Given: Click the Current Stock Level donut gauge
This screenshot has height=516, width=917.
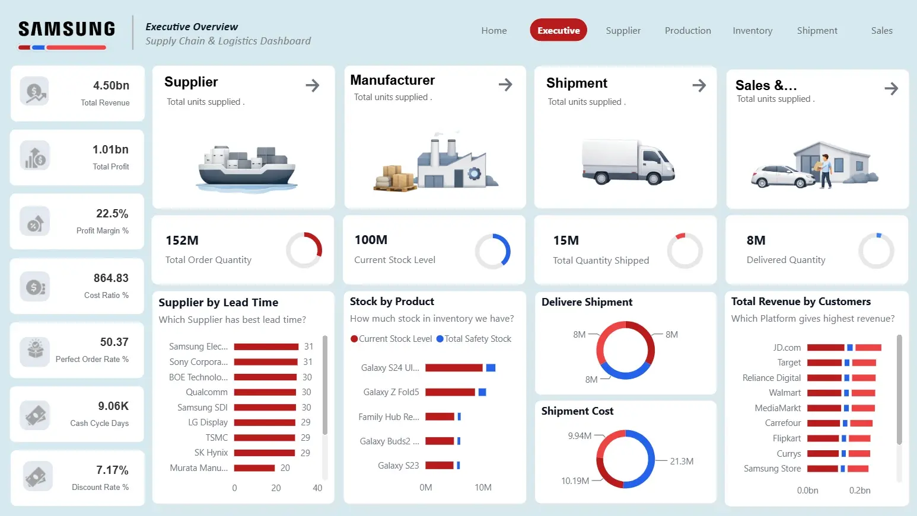Looking at the screenshot, I should tap(493, 251).
